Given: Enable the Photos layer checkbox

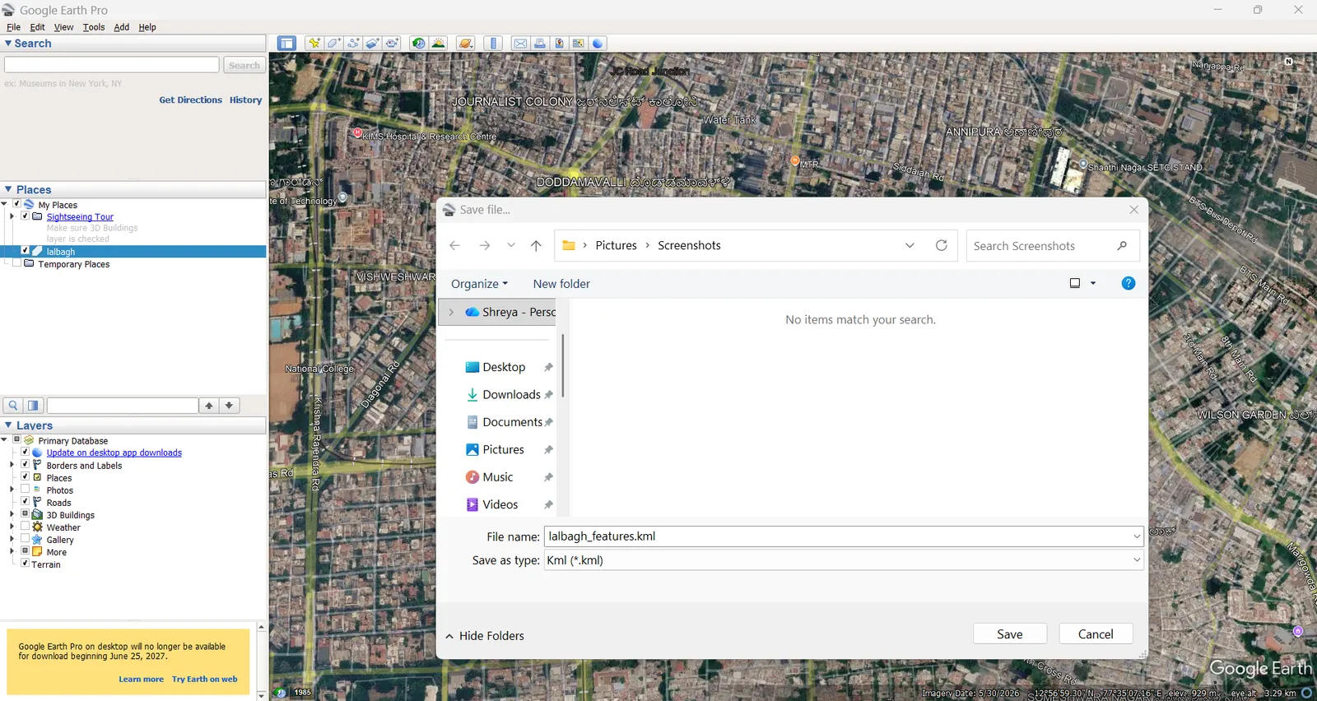Looking at the screenshot, I should (x=25, y=489).
